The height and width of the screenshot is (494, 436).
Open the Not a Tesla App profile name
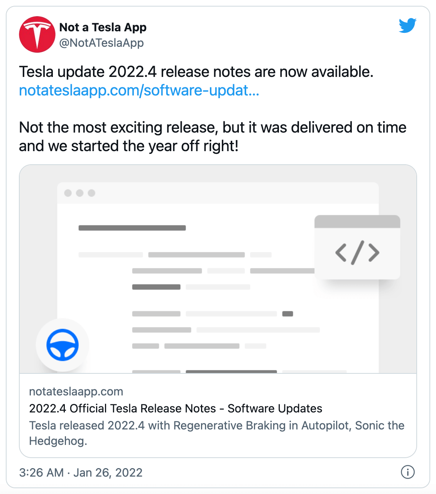pos(103,27)
